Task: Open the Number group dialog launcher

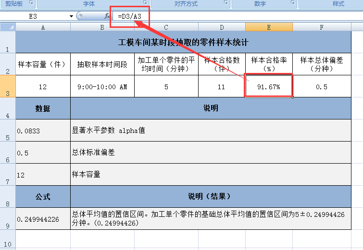Action: (293, 2)
